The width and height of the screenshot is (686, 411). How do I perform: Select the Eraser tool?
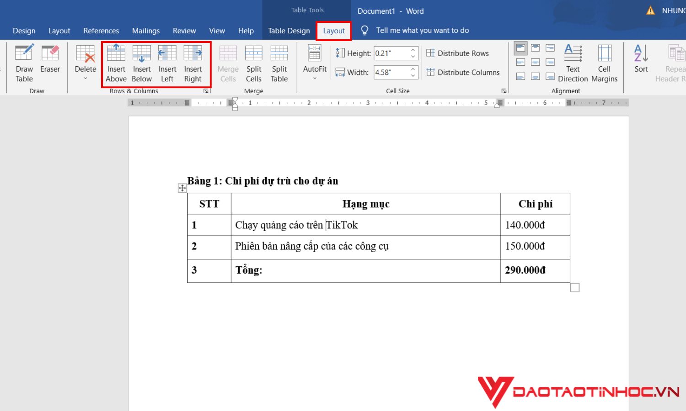coord(50,58)
